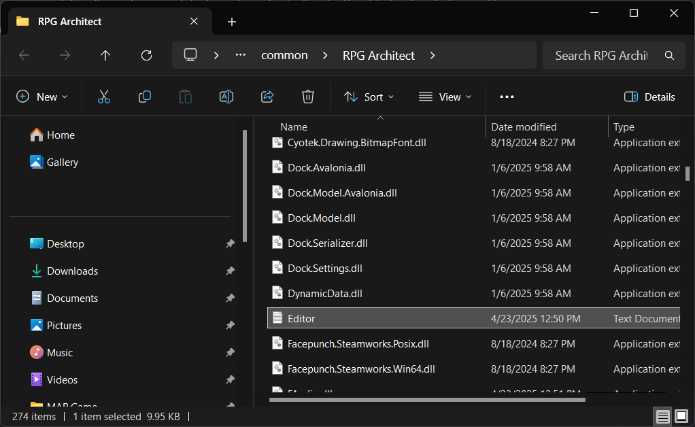Cut the selected Editor file
This screenshot has width=695, height=427.
tap(103, 97)
